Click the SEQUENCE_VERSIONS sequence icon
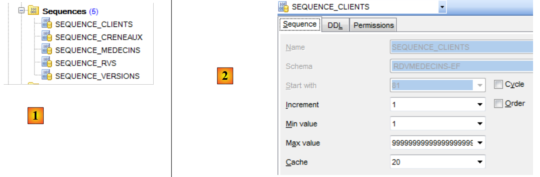The image size is (540, 177). point(47,76)
